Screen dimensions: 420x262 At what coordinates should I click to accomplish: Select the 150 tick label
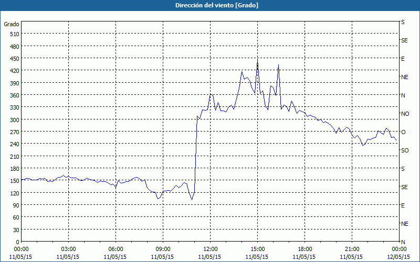(x=15, y=181)
